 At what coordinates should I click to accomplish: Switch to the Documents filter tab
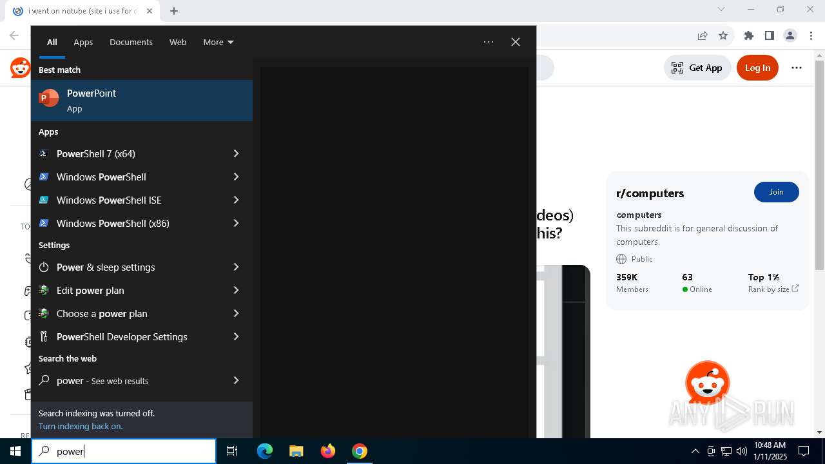click(x=131, y=42)
